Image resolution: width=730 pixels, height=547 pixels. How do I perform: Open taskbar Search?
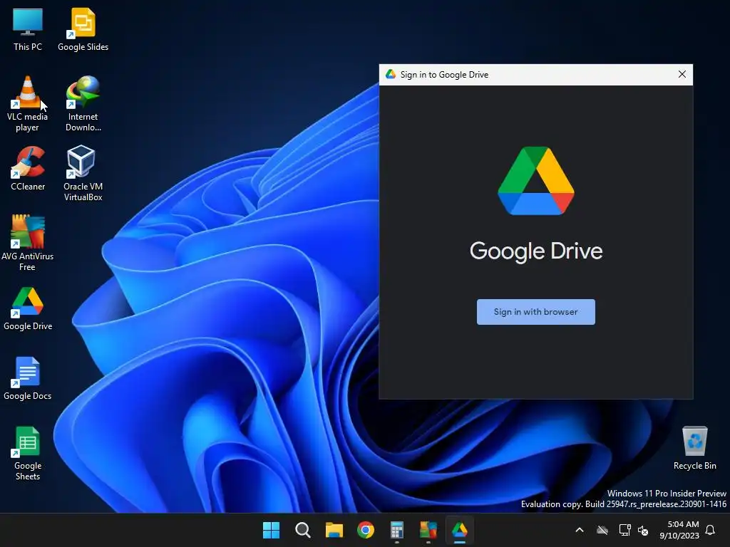(302, 530)
